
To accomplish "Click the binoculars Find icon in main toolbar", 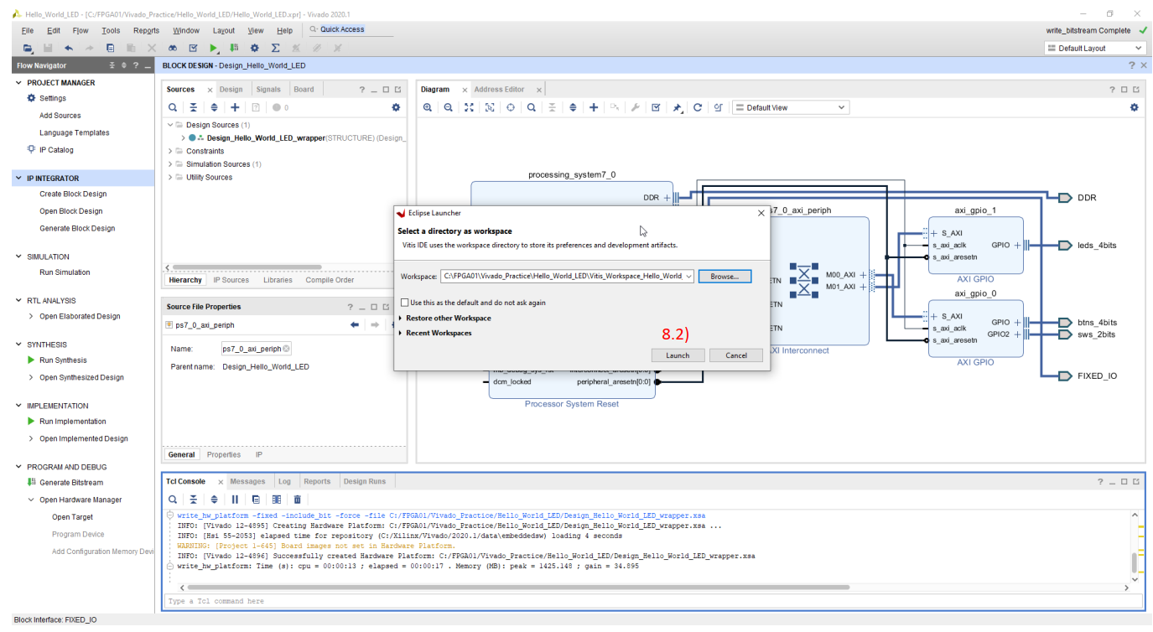I will (172, 48).
